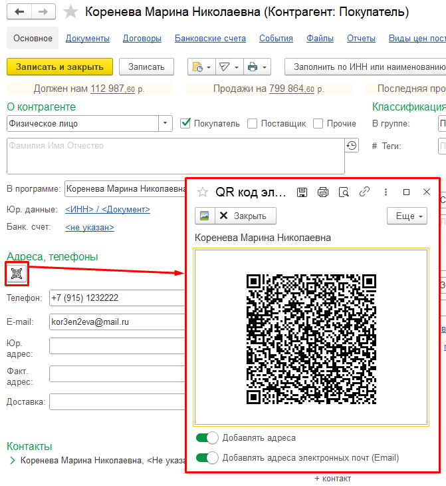The height and width of the screenshot is (486, 446).
Task: Open Физическое лицо type dropdown
Action: (166, 123)
